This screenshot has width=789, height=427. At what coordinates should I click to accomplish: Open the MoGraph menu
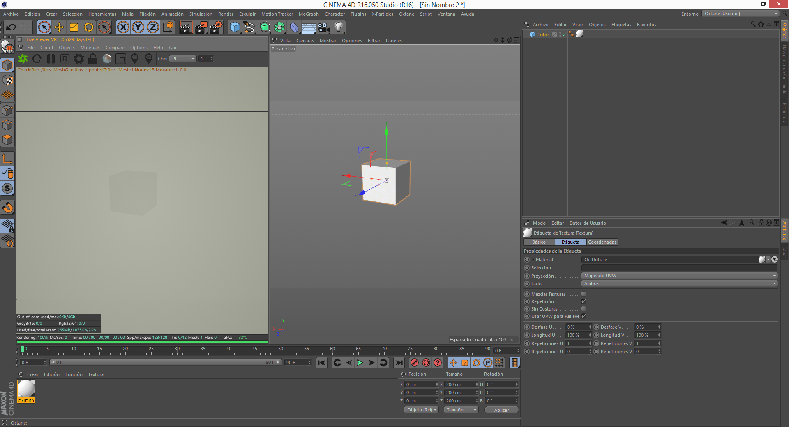coord(309,14)
